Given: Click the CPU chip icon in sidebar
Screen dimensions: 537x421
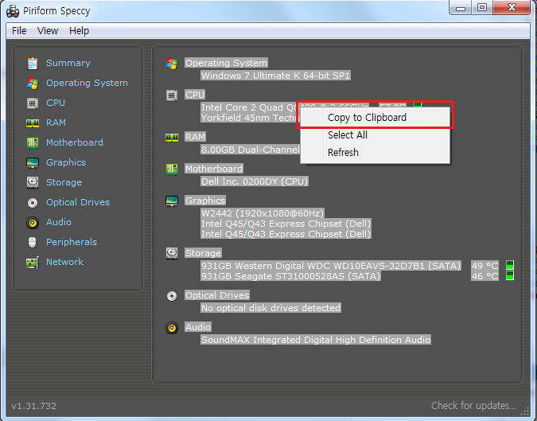Looking at the screenshot, I should point(33,103).
